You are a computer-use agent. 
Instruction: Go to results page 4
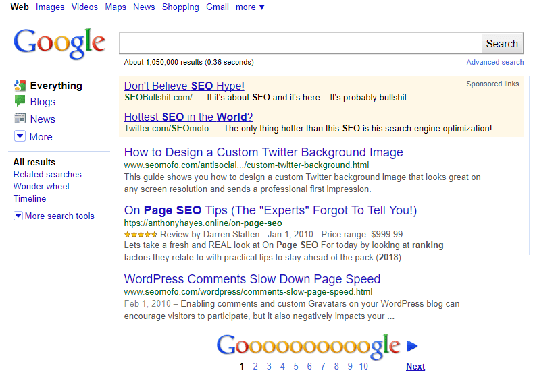pos(282,366)
